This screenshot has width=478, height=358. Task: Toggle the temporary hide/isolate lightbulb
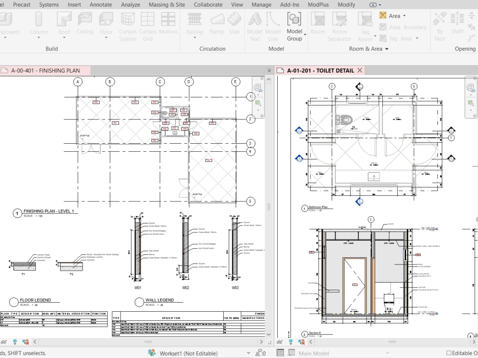click(x=14, y=342)
